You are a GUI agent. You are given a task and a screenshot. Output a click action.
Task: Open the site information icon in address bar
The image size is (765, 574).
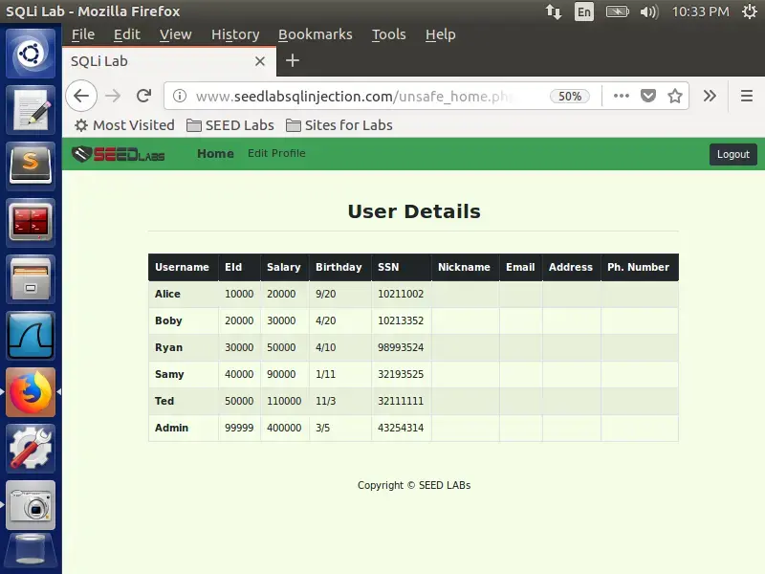pos(180,97)
